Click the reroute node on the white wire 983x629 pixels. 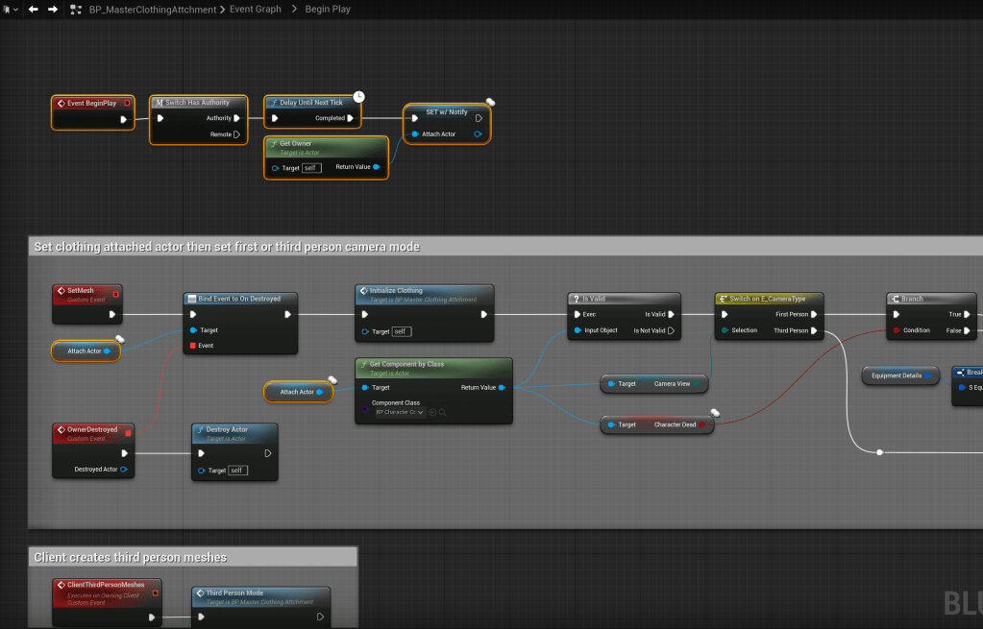(x=879, y=451)
